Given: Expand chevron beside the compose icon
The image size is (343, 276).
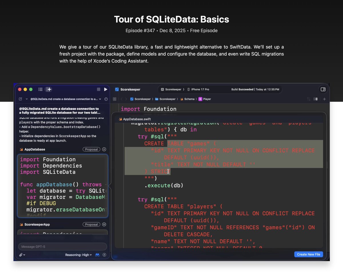Looking at the screenshot, I should point(27,99).
